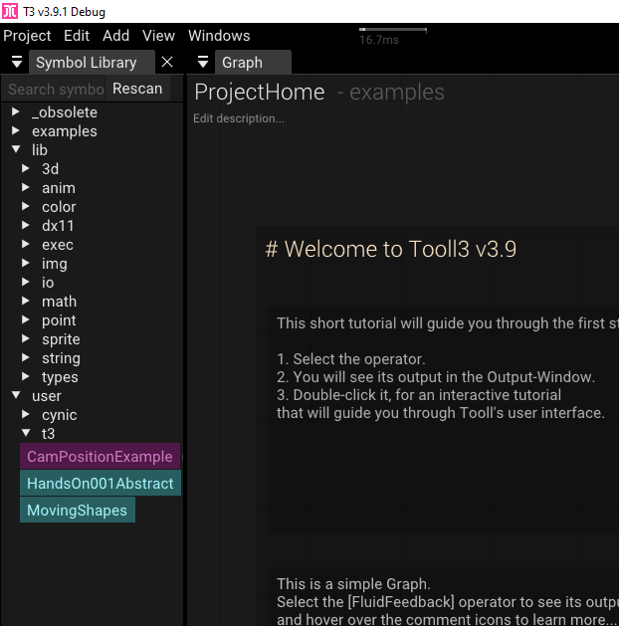Click the Rescan button
619x626 pixels.
click(x=137, y=89)
